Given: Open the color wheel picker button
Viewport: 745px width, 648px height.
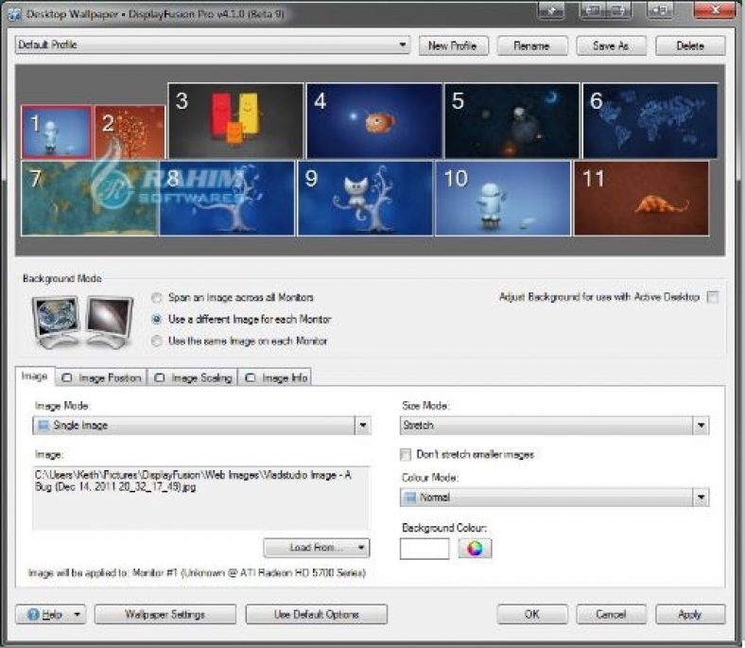Looking at the screenshot, I should pos(475,549).
